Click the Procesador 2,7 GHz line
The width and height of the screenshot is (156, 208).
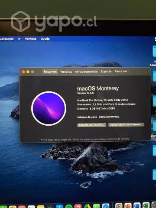click(106, 104)
